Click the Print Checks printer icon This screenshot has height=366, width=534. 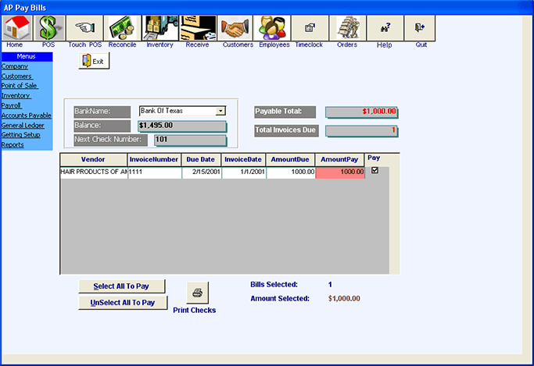198,293
